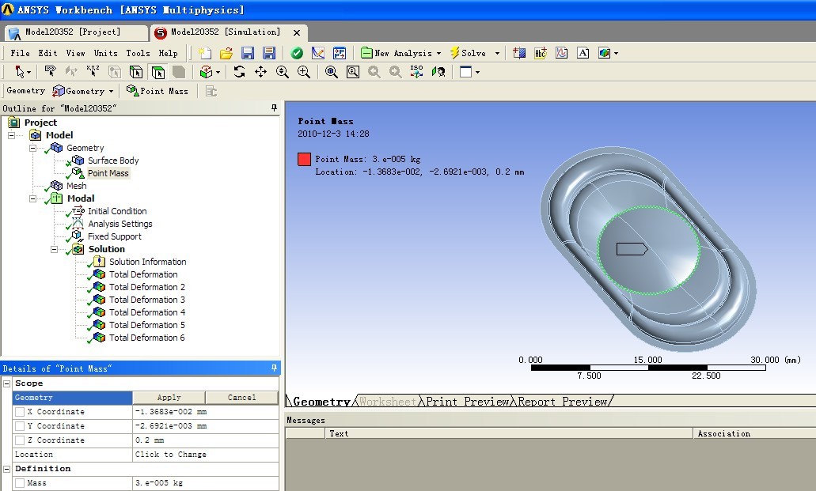
Task: Collapse the Scope section in Details
Action: (x=7, y=383)
